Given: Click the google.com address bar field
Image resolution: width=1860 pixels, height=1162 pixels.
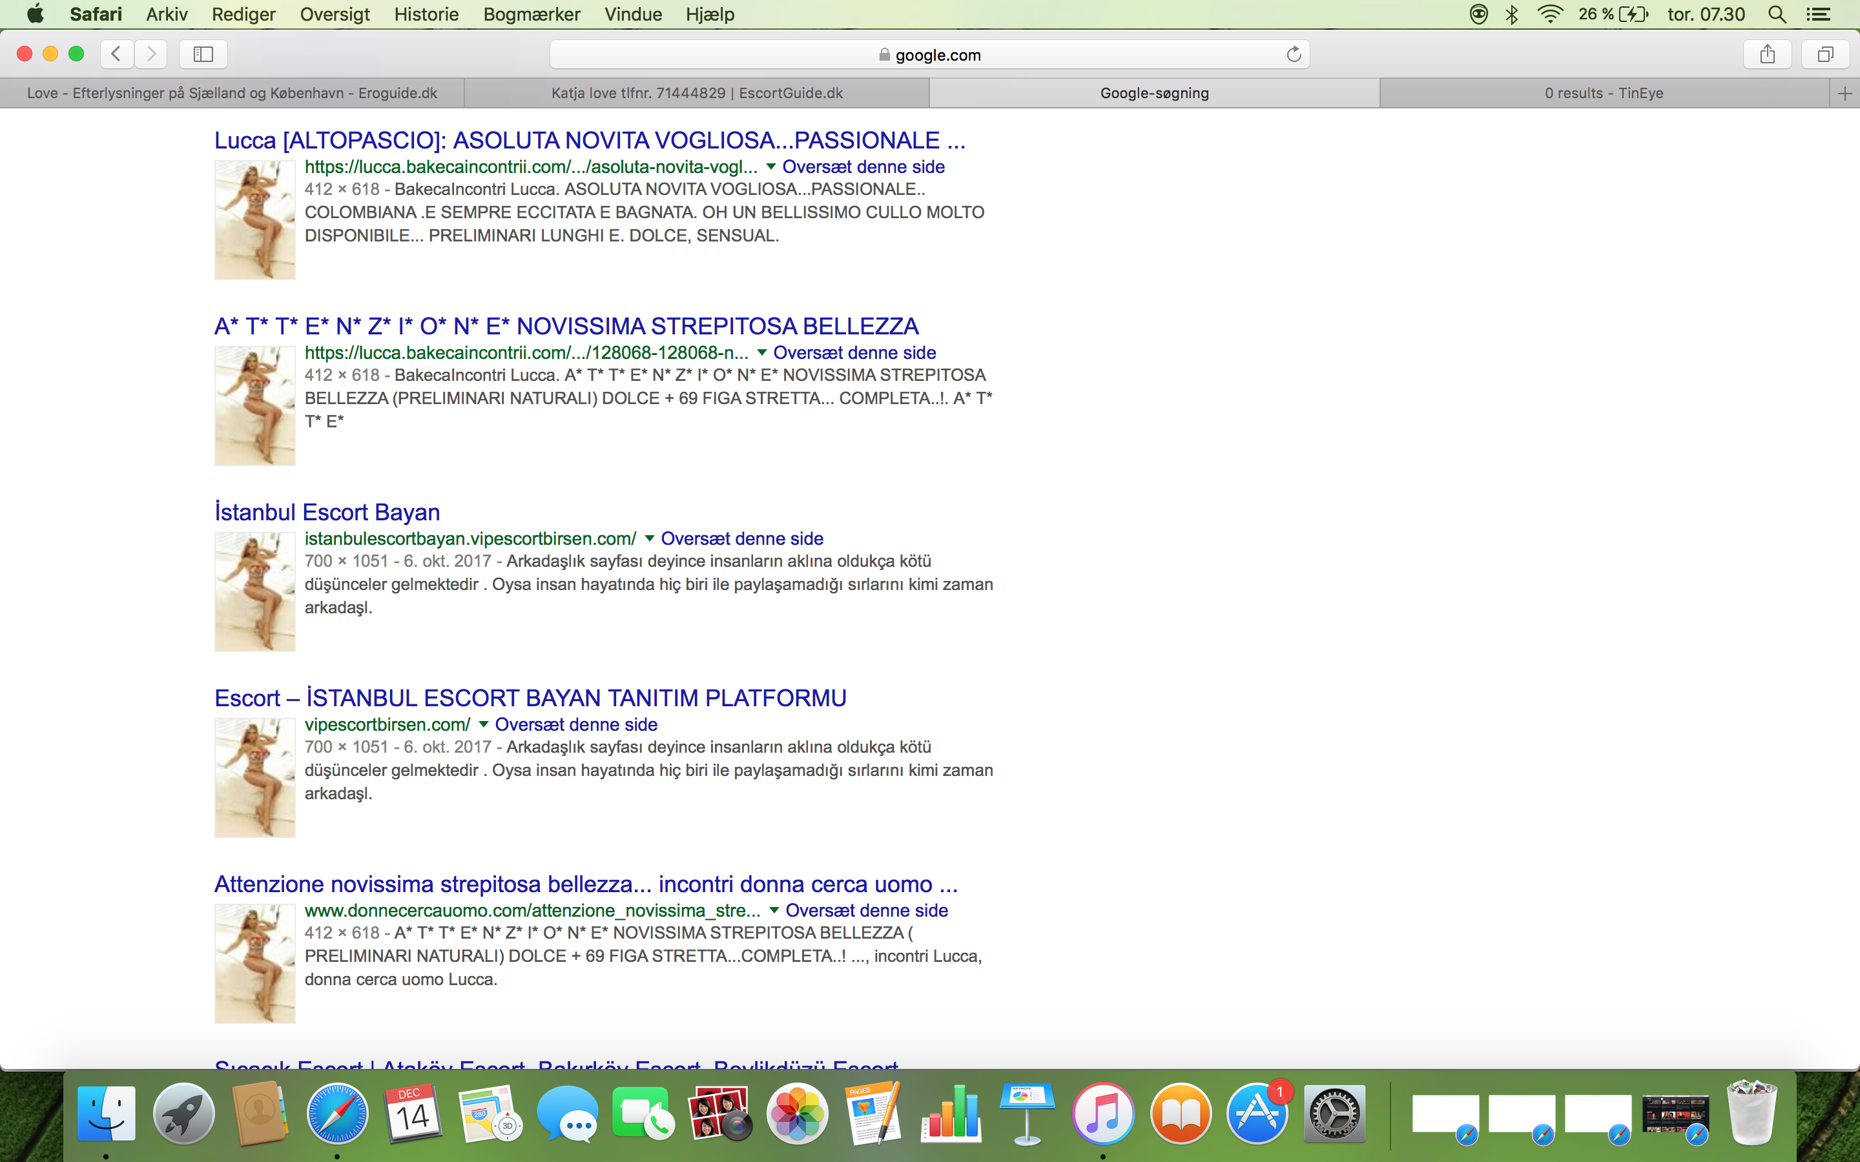Looking at the screenshot, I should (x=929, y=55).
